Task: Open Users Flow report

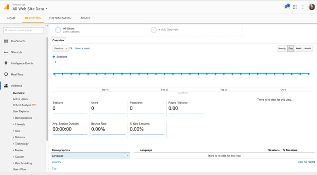Action: coord(19,169)
